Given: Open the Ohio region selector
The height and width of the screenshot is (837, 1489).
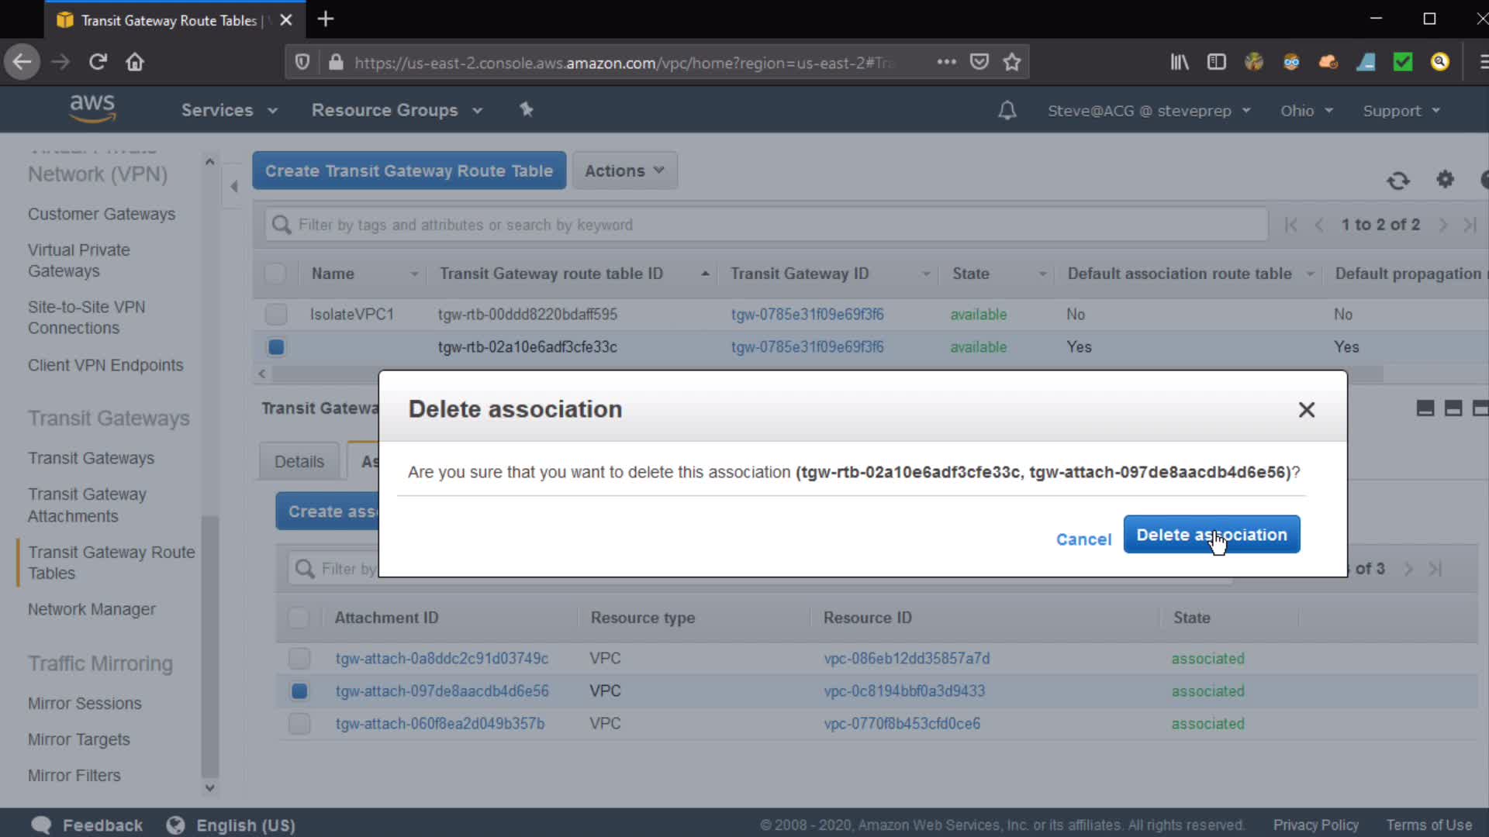Looking at the screenshot, I should coord(1306,111).
